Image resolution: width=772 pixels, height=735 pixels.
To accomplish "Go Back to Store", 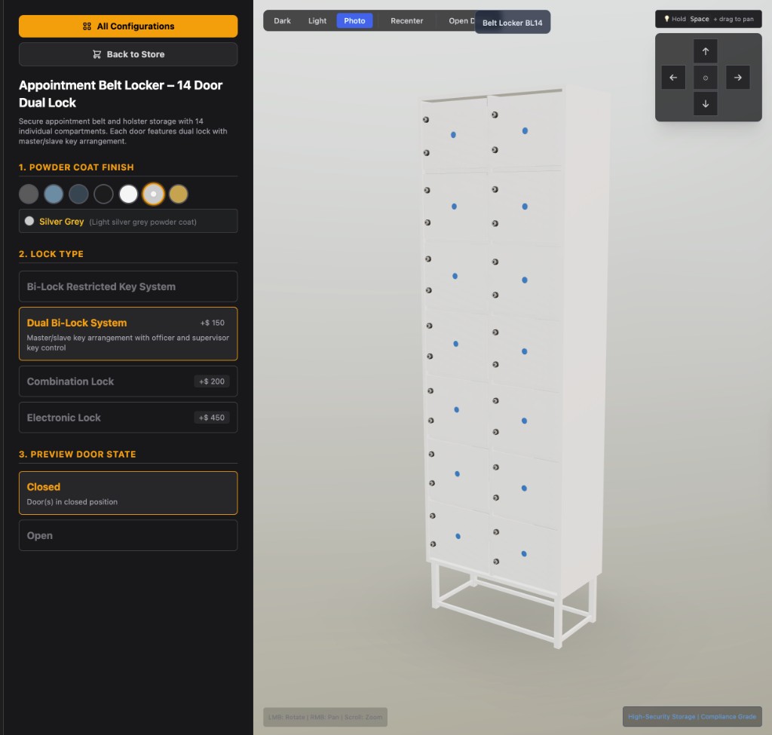I will click(x=128, y=54).
